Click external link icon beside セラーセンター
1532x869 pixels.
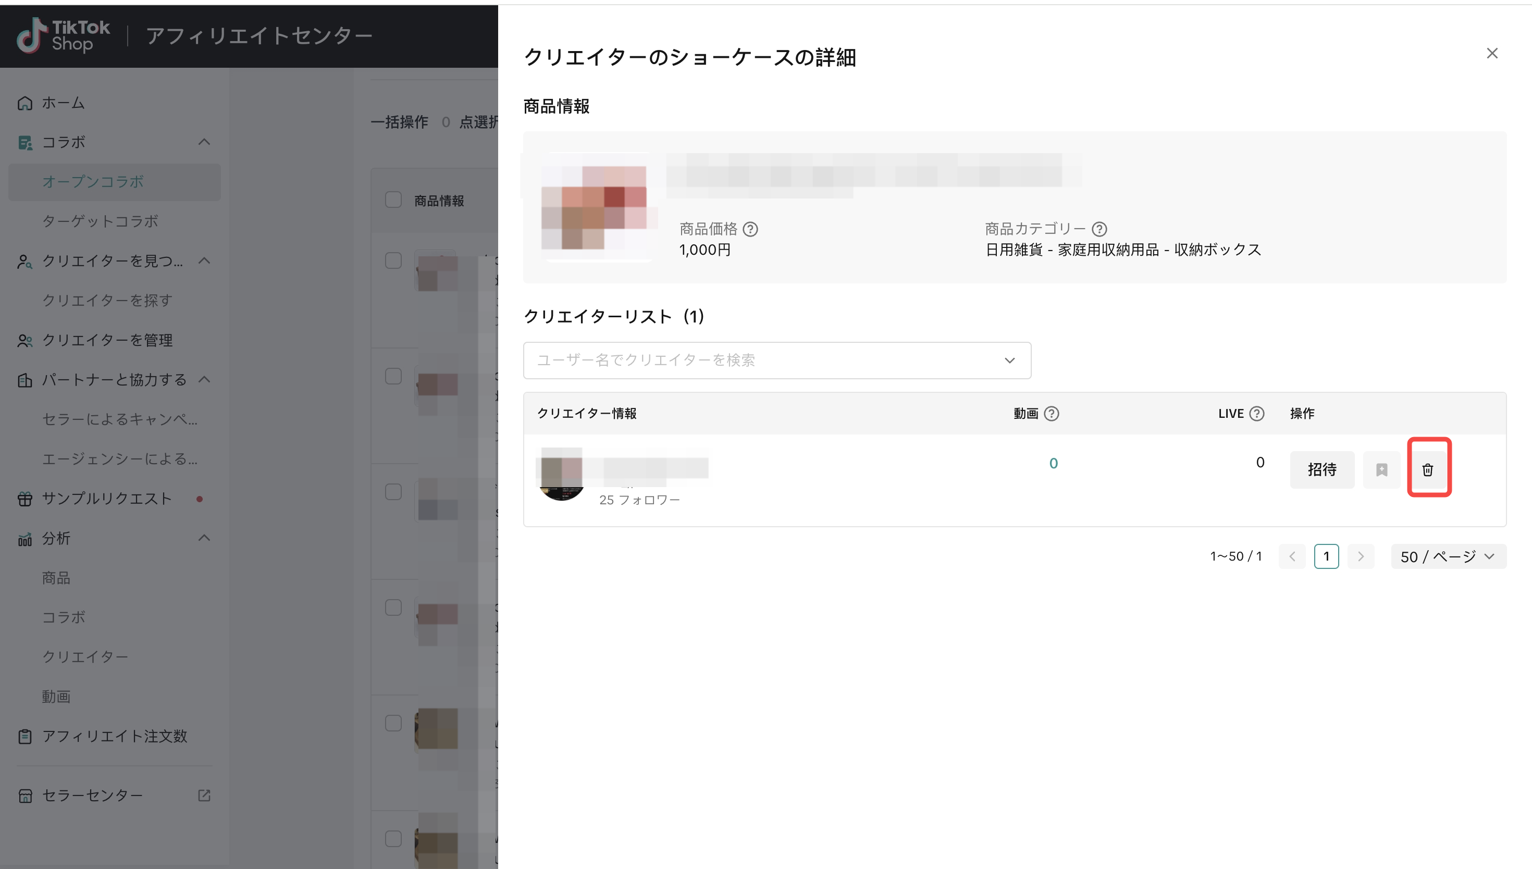click(x=204, y=796)
